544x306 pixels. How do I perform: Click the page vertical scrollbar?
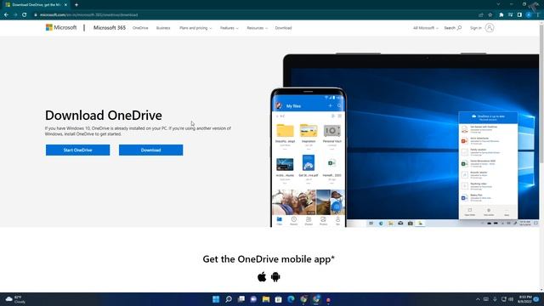[541, 93]
